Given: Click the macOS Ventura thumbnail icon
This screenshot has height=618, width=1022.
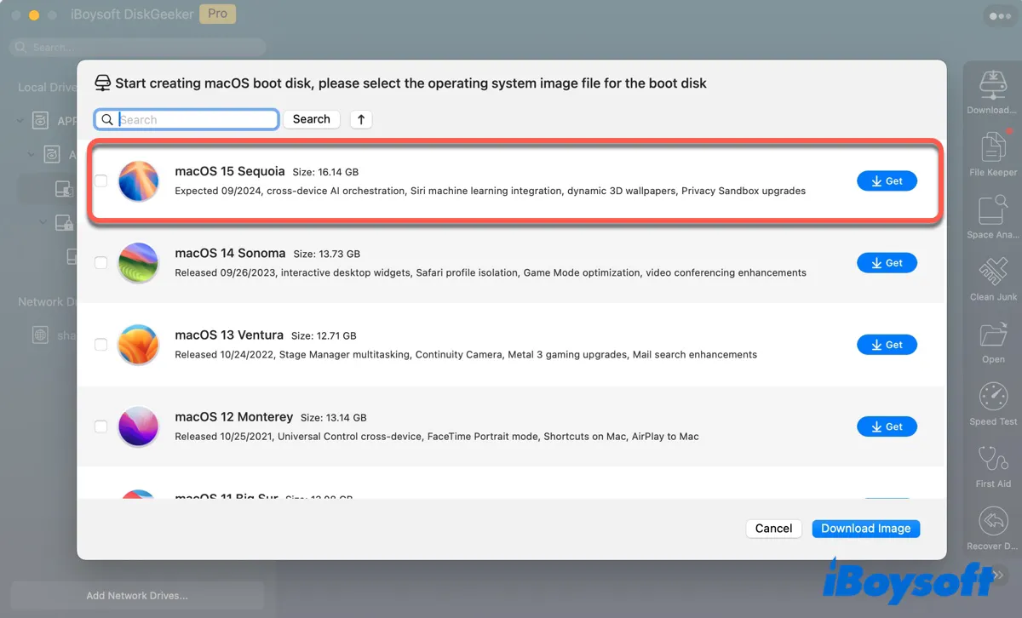Looking at the screenshot, I should coord(138,344).
